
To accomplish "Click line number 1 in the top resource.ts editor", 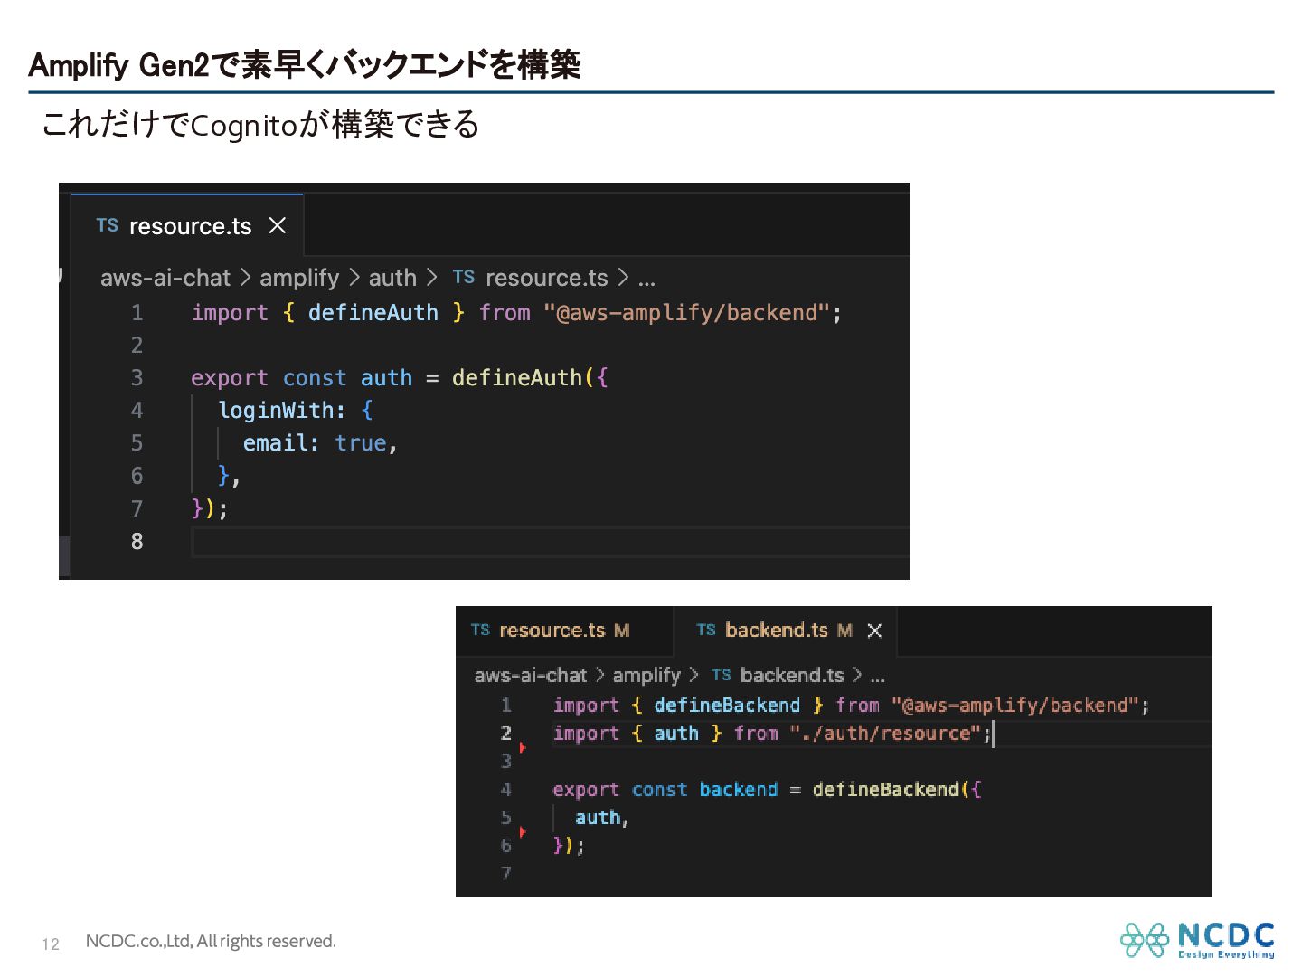I will [137, 313].
